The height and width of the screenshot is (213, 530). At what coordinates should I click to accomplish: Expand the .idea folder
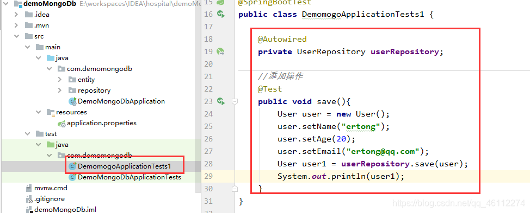pyautogui.click(x=16, y=15)
